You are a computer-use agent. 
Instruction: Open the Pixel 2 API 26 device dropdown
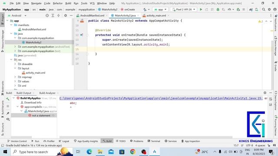184,10
